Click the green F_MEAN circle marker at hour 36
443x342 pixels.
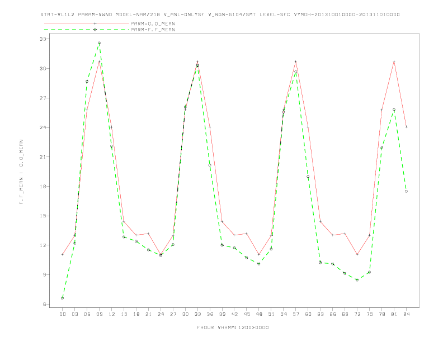tap(210, 165)
